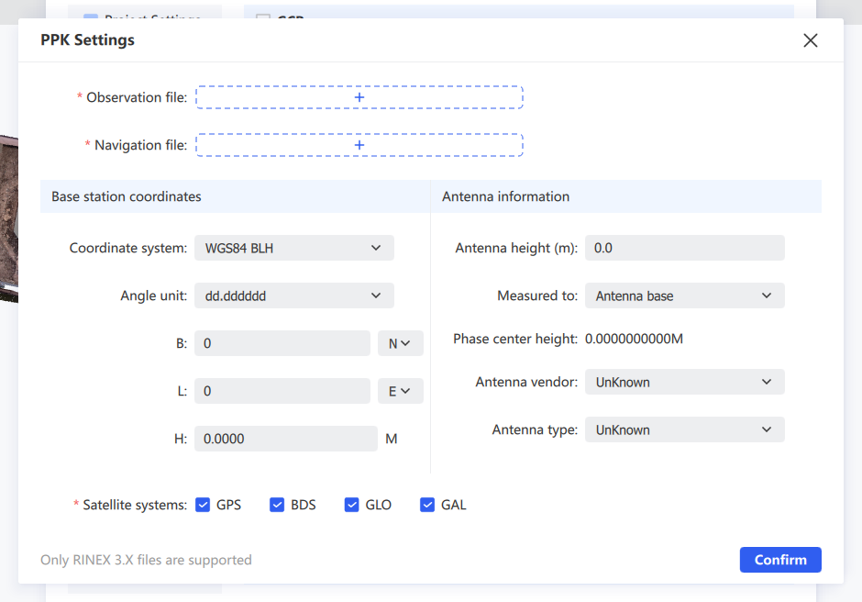Edit the H height input field
This screenshot has height=602, width=862.
click(286, 439)
